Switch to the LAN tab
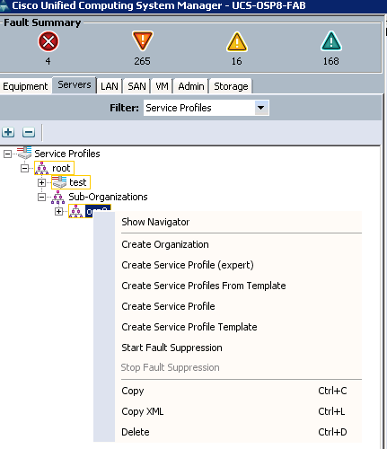 110,86
